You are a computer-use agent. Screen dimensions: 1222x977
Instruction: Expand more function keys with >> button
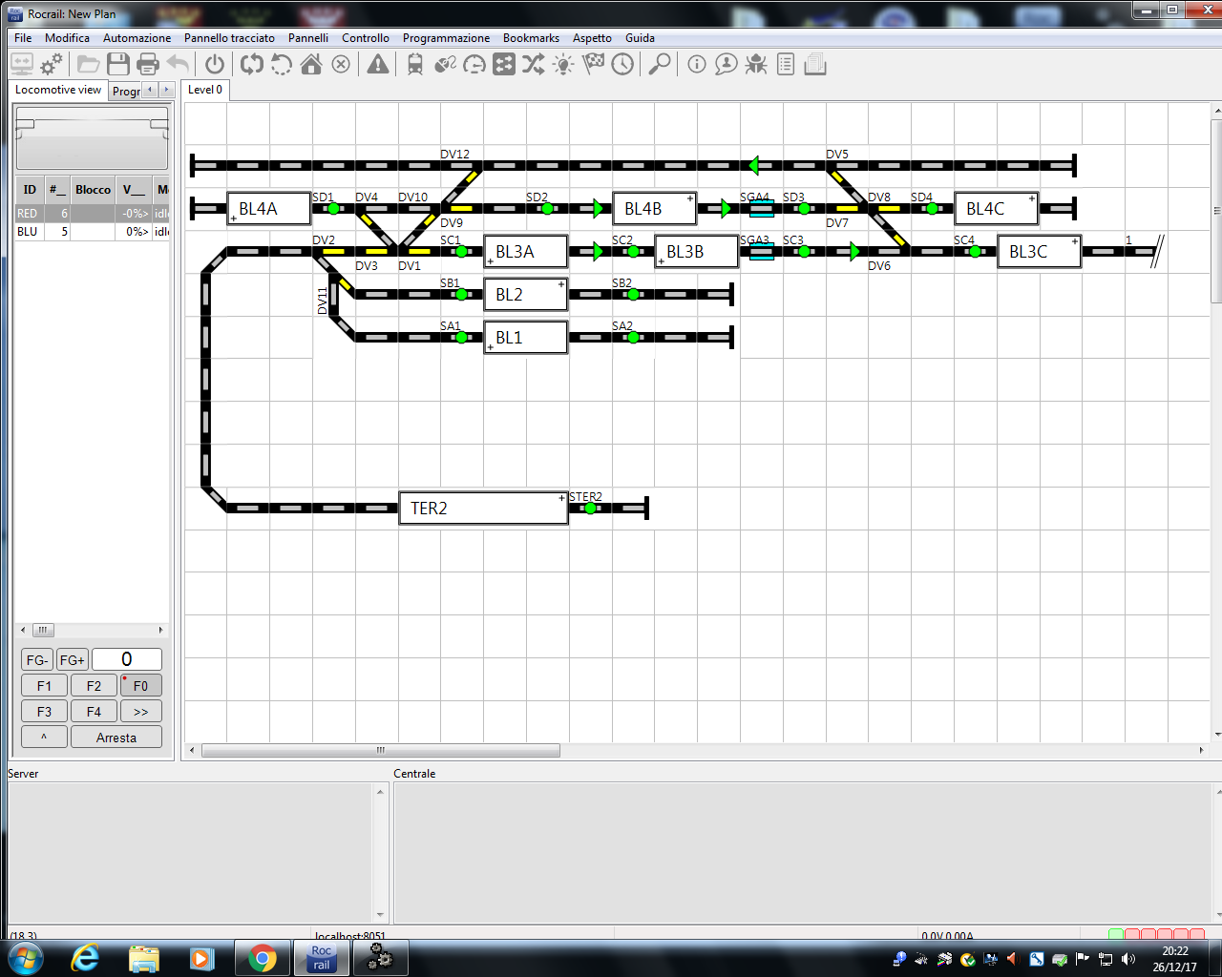[x=140, y=711]
